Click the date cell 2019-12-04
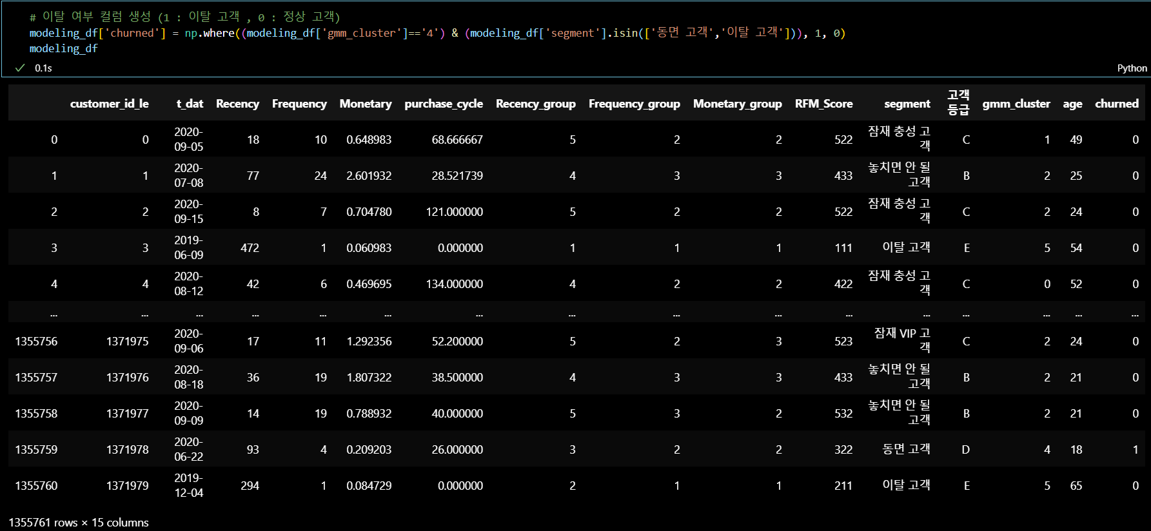The width and height of the screenshot is (1151, 531). click(188, 485)
